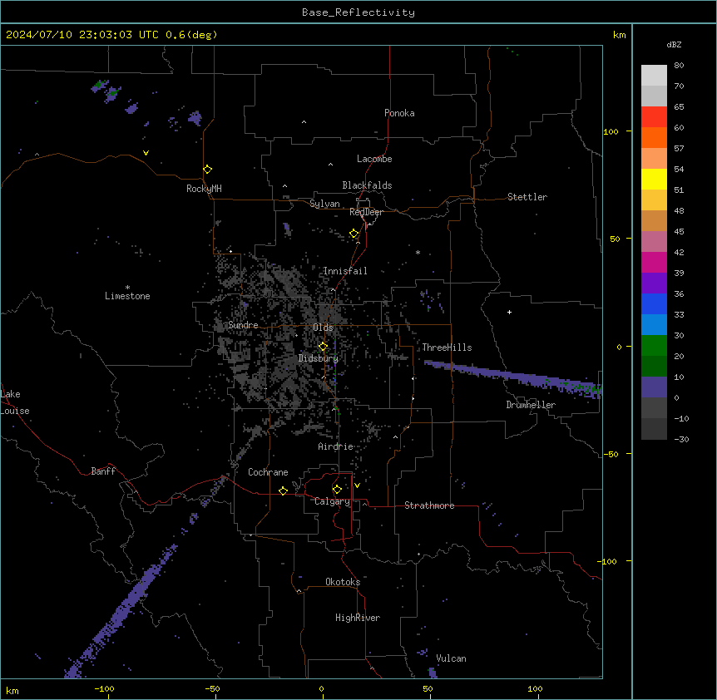Click the yellow V marker east of Calgary
This screenshot has width=717, height=700.
tap(357, 486)
